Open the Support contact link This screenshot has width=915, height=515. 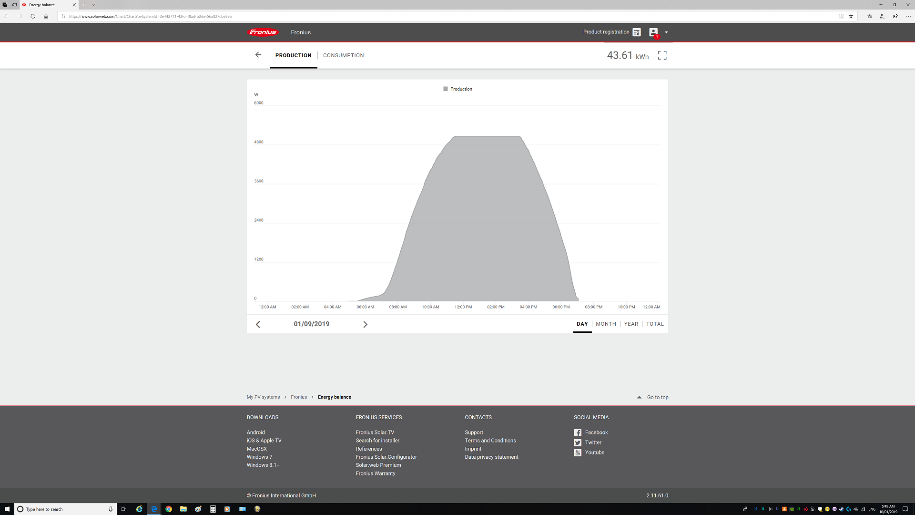pyautogui.click(x=474, y=433)
